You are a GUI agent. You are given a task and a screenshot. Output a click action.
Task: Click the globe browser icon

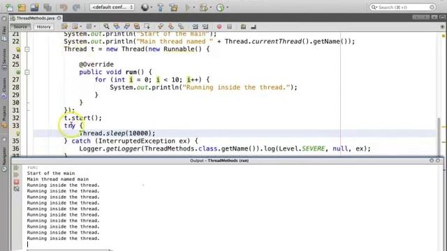pos(145,8)
